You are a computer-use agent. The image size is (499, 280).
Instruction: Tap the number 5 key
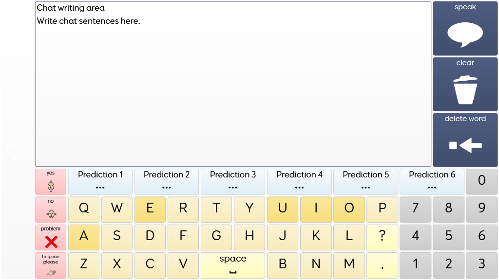click(448, 238)
